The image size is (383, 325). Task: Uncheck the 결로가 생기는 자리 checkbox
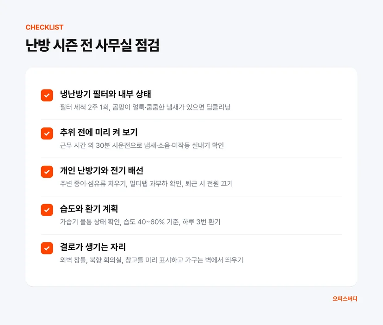pyautogui.click(x=47, y=248)
